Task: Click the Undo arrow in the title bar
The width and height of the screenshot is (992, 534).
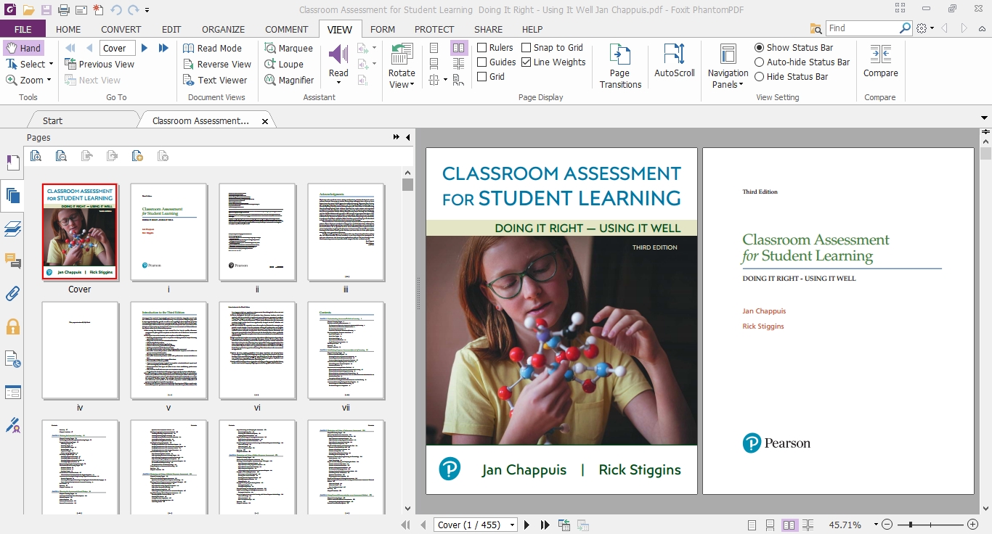Action: (x=116, y=10)
